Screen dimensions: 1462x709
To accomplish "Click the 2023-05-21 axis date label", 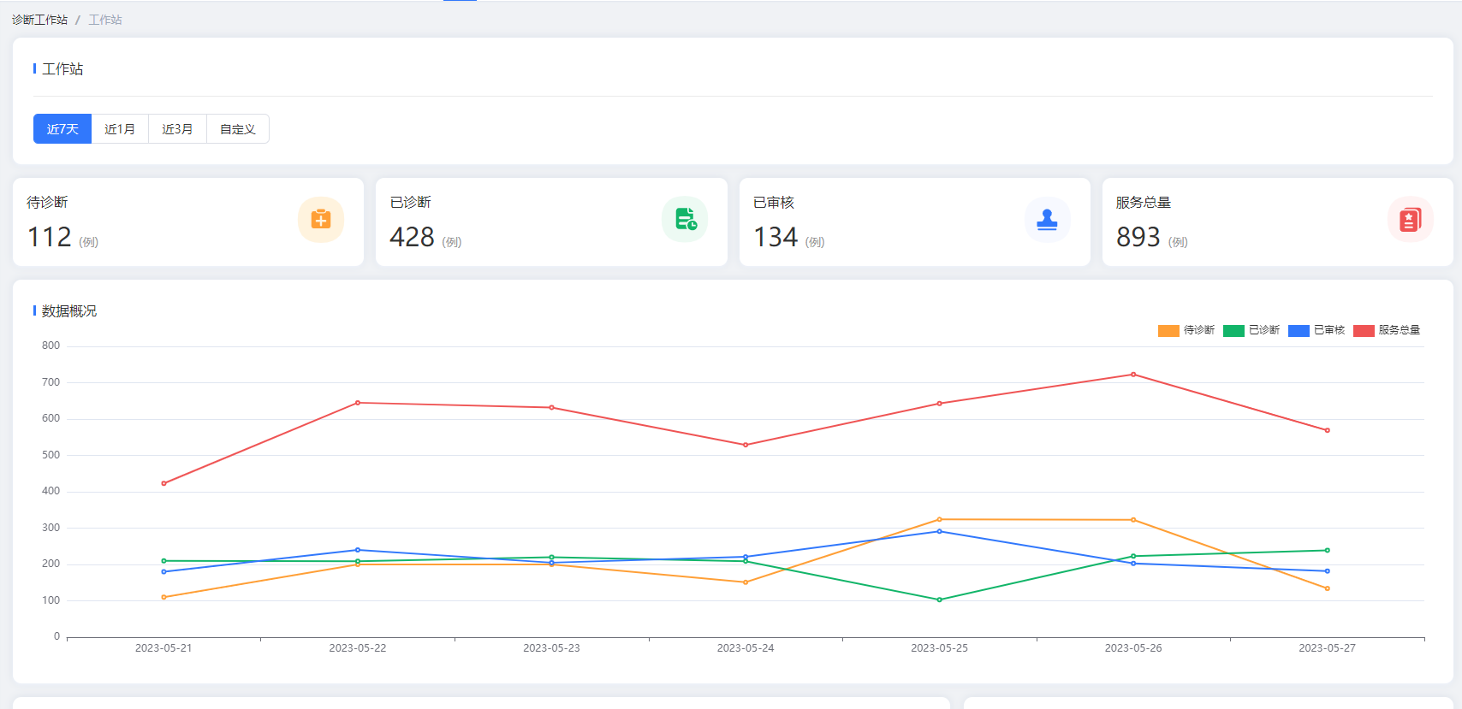I will 163,648.
